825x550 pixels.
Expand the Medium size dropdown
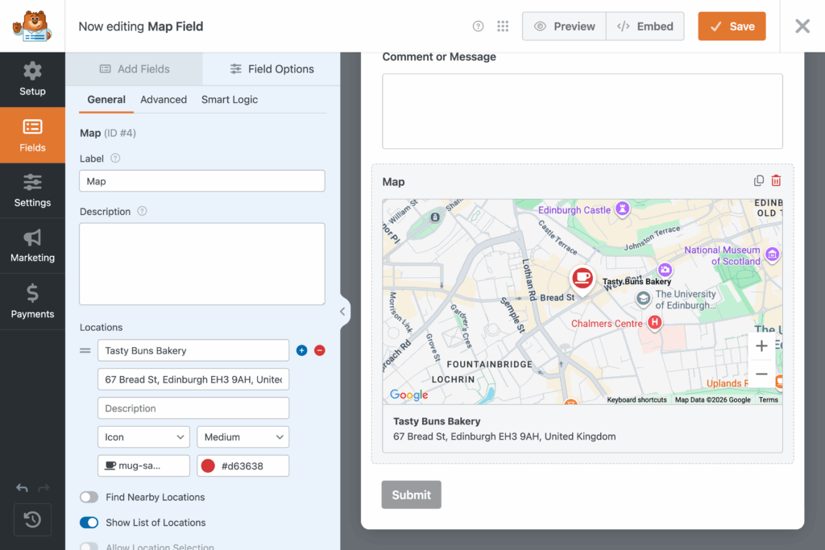pos(243,437)
